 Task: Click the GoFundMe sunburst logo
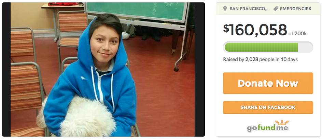[282, 123]
